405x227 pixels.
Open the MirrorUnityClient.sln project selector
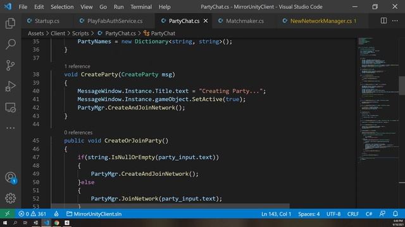click(x=94, y=214)
